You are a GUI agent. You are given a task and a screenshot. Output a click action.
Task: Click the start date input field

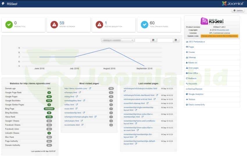[x=143, y=40]
